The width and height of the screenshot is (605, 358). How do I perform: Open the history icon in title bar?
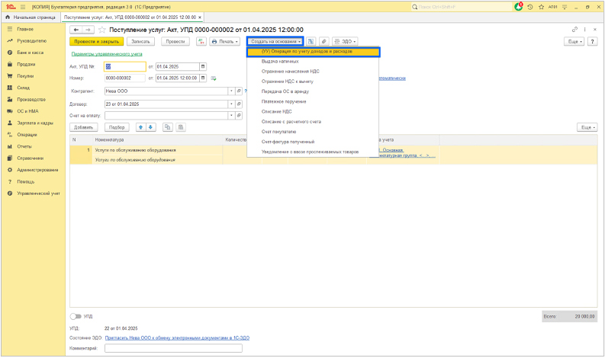coord(532,6)
